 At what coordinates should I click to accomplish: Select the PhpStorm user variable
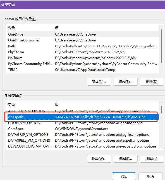pos(83,52)
